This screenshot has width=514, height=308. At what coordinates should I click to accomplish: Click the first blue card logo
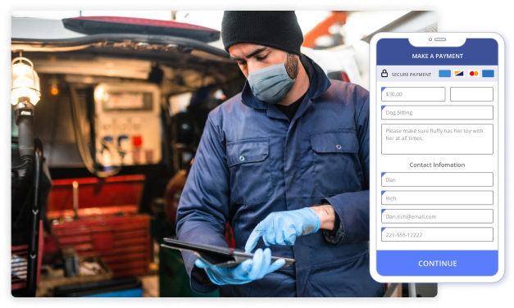[x=444, y=74]
